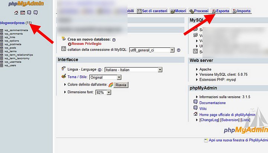Viewport: 268px width, 153px height.
Task: Click the table icon beside wp_options
Action: point(1,41)
